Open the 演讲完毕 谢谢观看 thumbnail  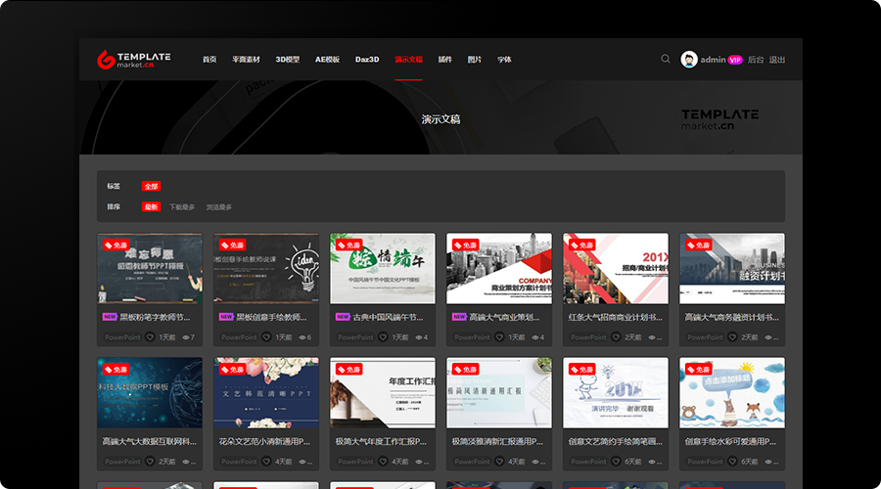click(616, 392)
